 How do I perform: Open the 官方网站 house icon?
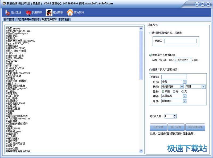pos(70,12)
